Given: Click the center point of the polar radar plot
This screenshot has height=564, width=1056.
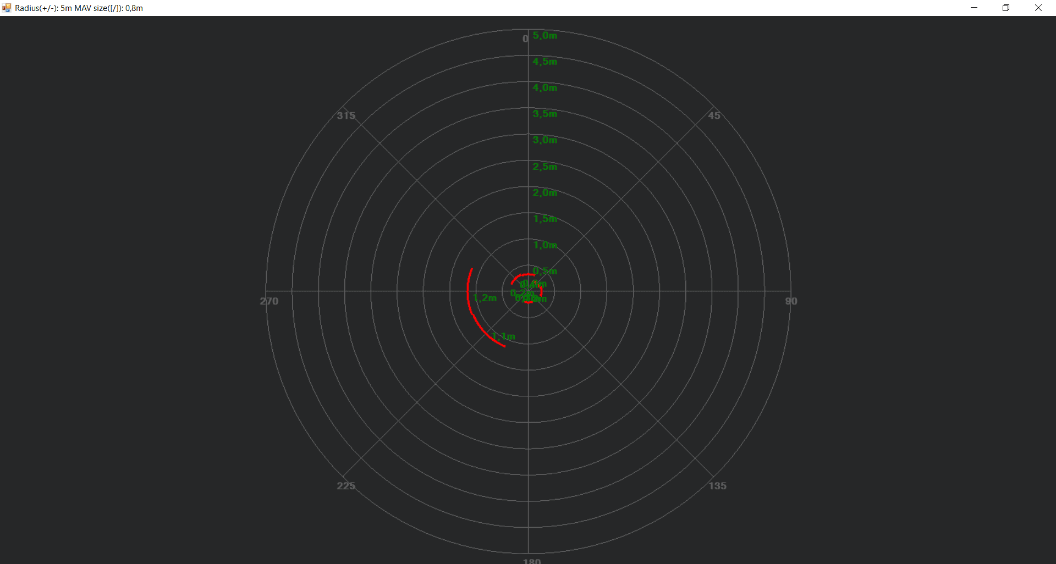Looking at the screenshot, I should click(x=528, y=291).
